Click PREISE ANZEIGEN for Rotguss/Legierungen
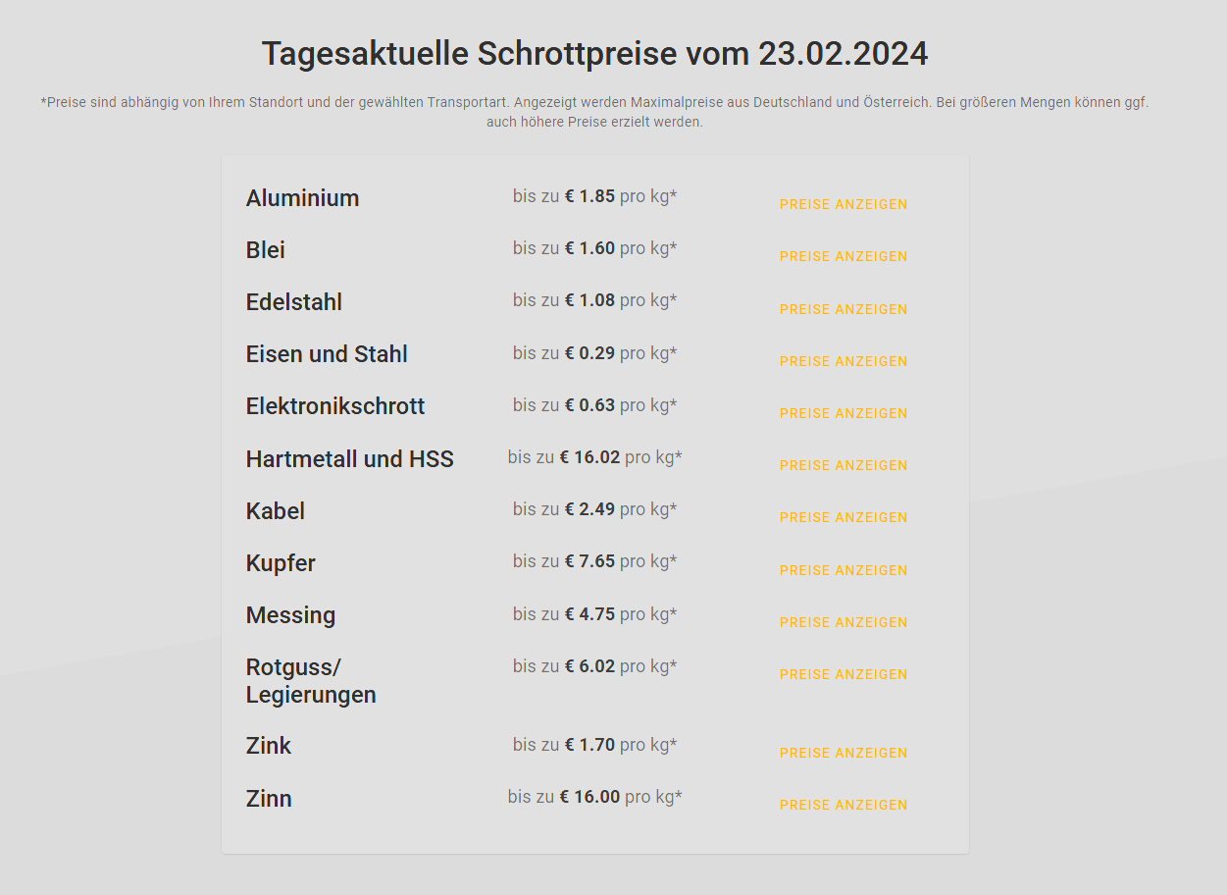Image resolution: width=1227 pixels, height=895 pixels. [844, 674]
